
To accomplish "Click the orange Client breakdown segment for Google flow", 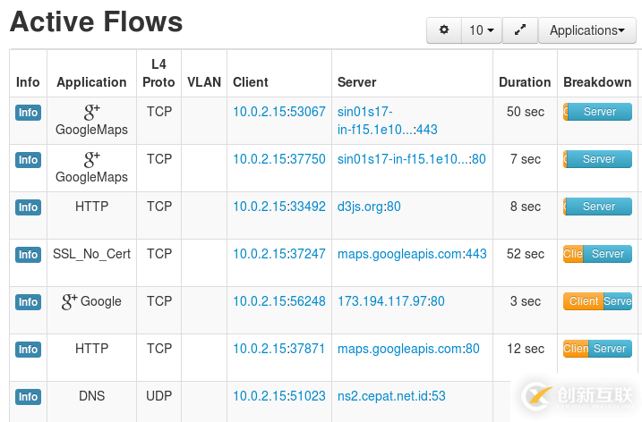I will click(583, 301).
